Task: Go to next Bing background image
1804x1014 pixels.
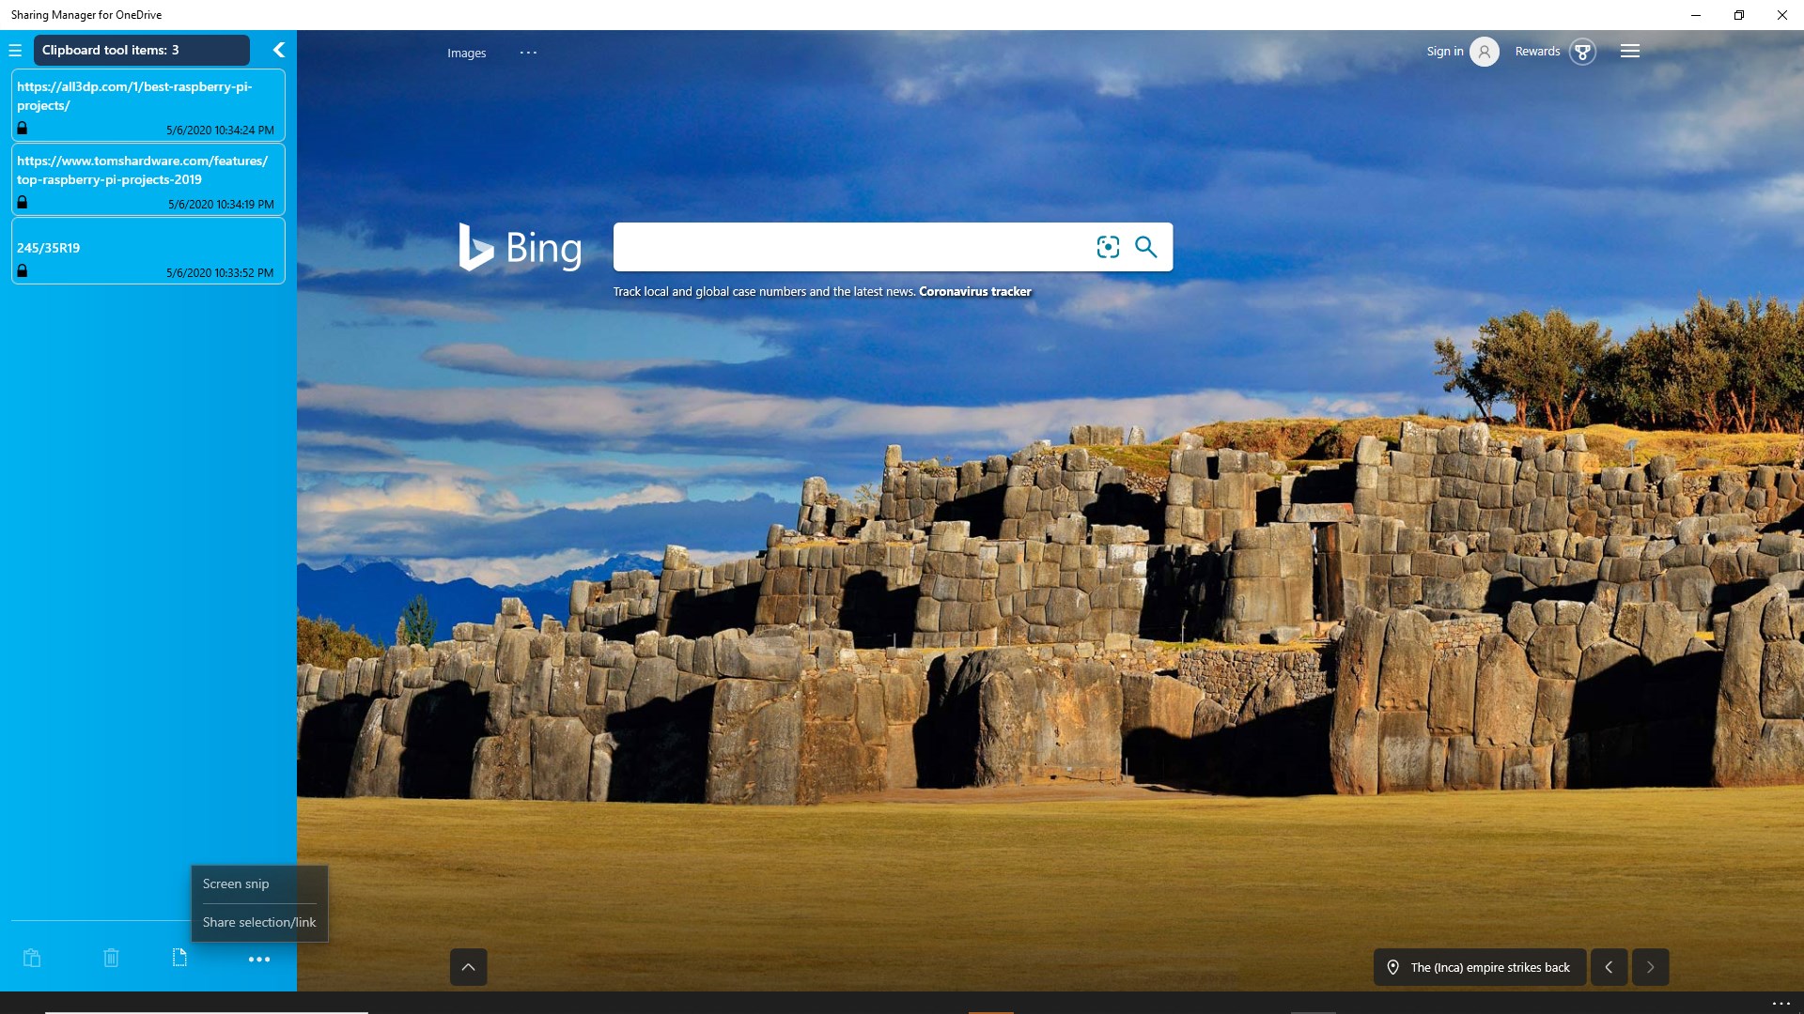Action: 1650,967
